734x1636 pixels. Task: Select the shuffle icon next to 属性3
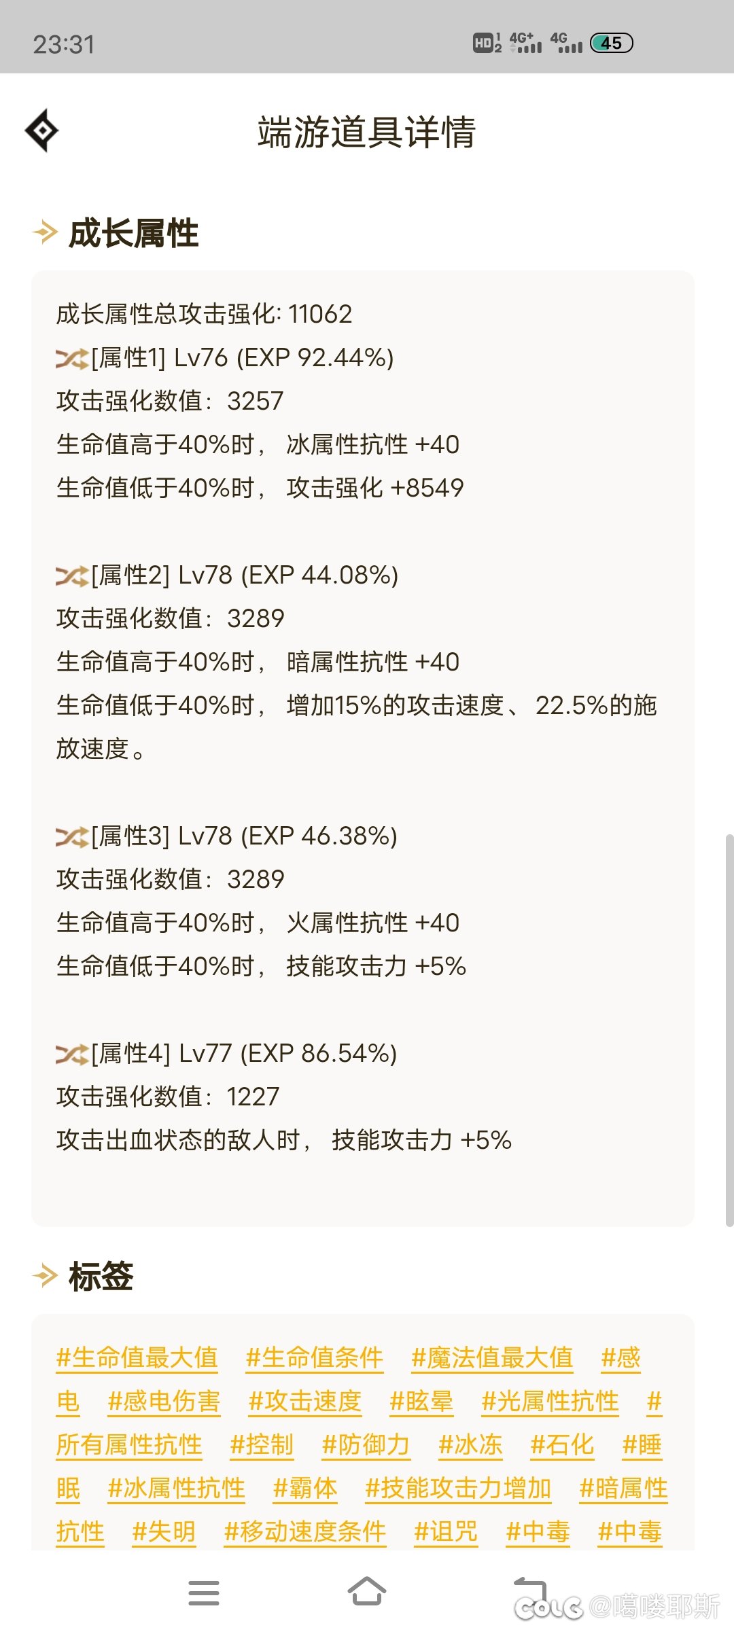coord(72,836)
